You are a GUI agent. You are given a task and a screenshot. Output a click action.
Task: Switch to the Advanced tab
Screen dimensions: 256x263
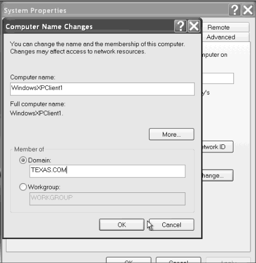point(225,37)
